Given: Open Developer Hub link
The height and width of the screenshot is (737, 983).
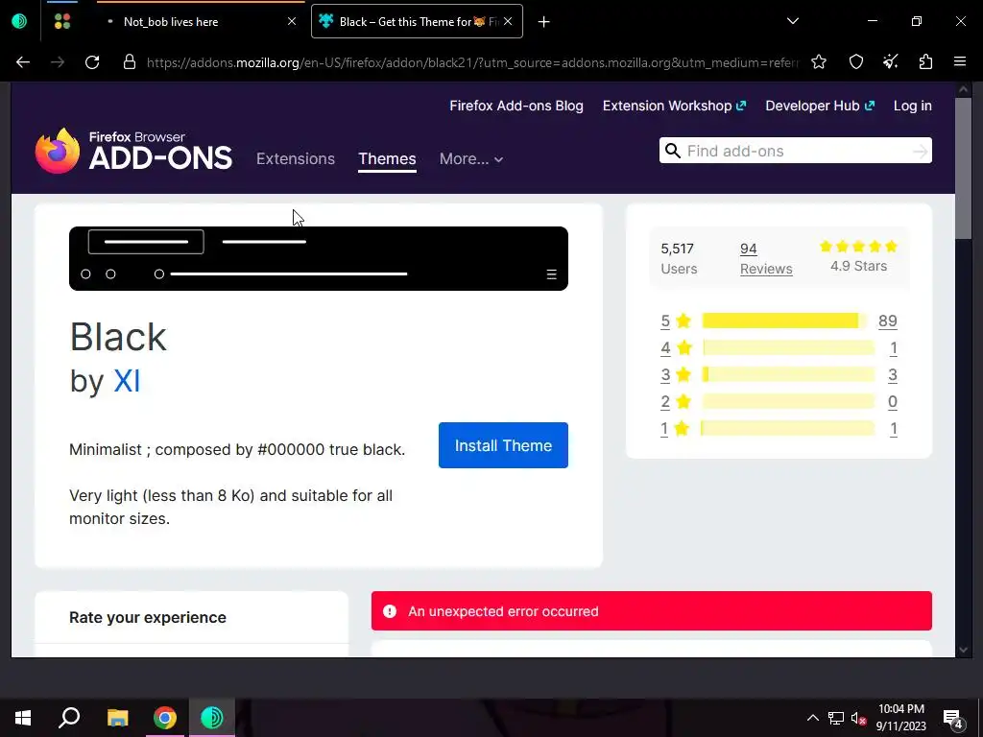Looking at the screenshot, I should (820, 106).
